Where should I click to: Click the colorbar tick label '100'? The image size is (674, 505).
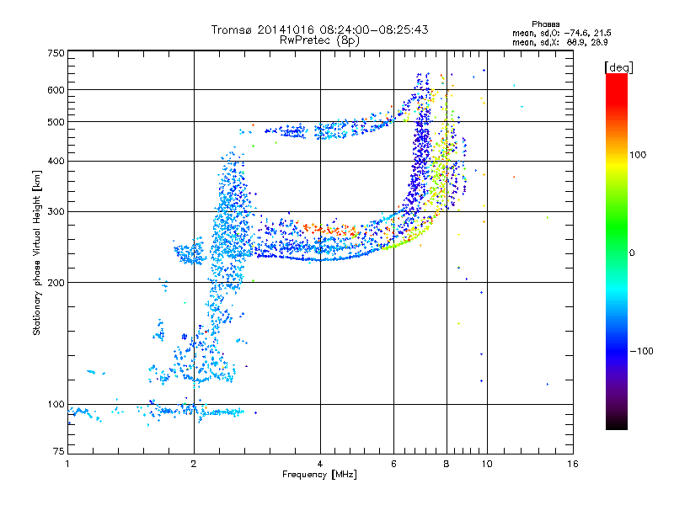(x=638, y=155)
